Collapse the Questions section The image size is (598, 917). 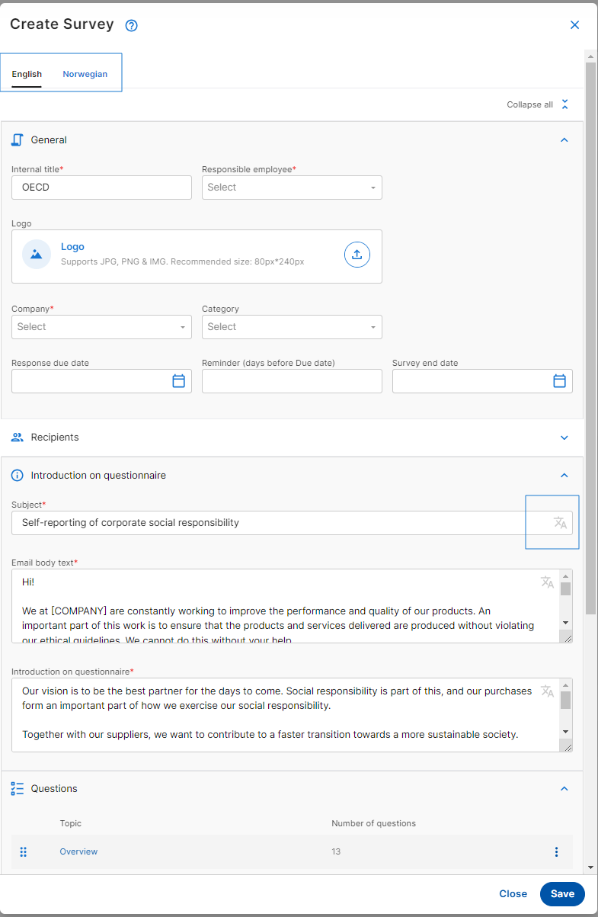564,789
